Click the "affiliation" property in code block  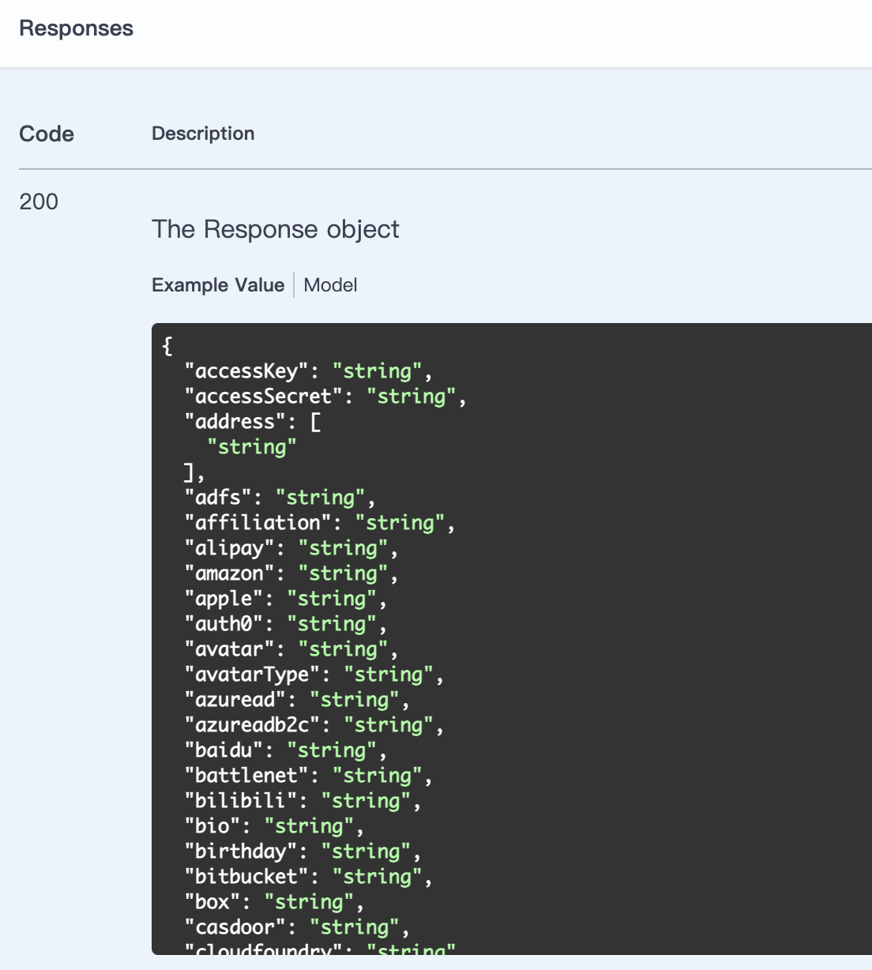click(319, 523)
